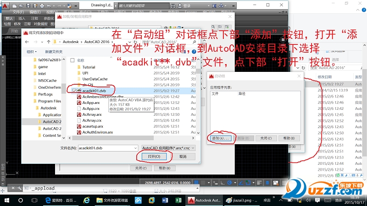The width and height of the screenshot is (367, 206).
Task: Click the AutoCAD application logo button
Action: coord(6,5)
